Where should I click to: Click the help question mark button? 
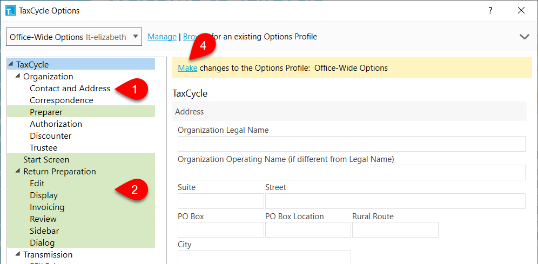490,10
